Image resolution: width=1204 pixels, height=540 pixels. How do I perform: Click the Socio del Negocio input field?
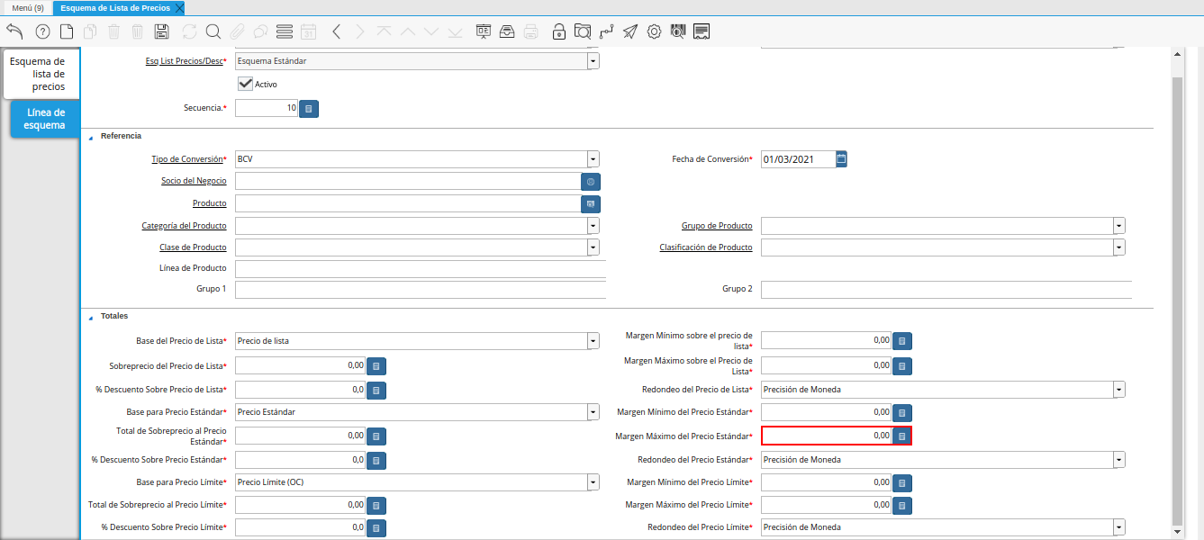407,181
